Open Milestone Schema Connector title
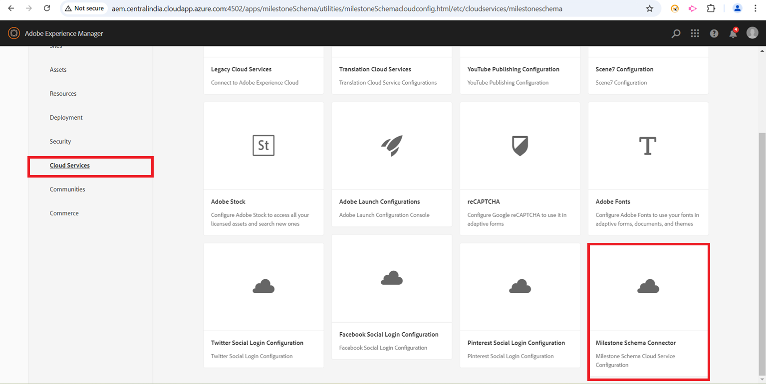Image resolution: width=766 pixels, height=384 pixels. [636, 343]
